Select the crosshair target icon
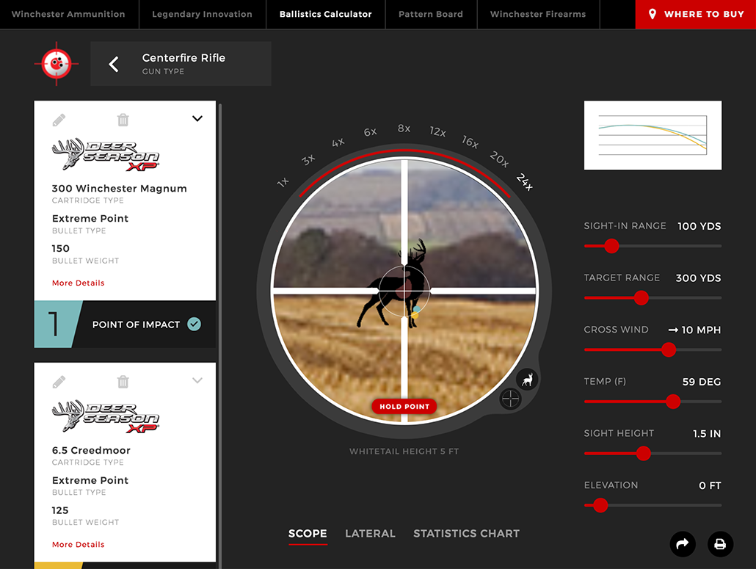 coord(510,399)
